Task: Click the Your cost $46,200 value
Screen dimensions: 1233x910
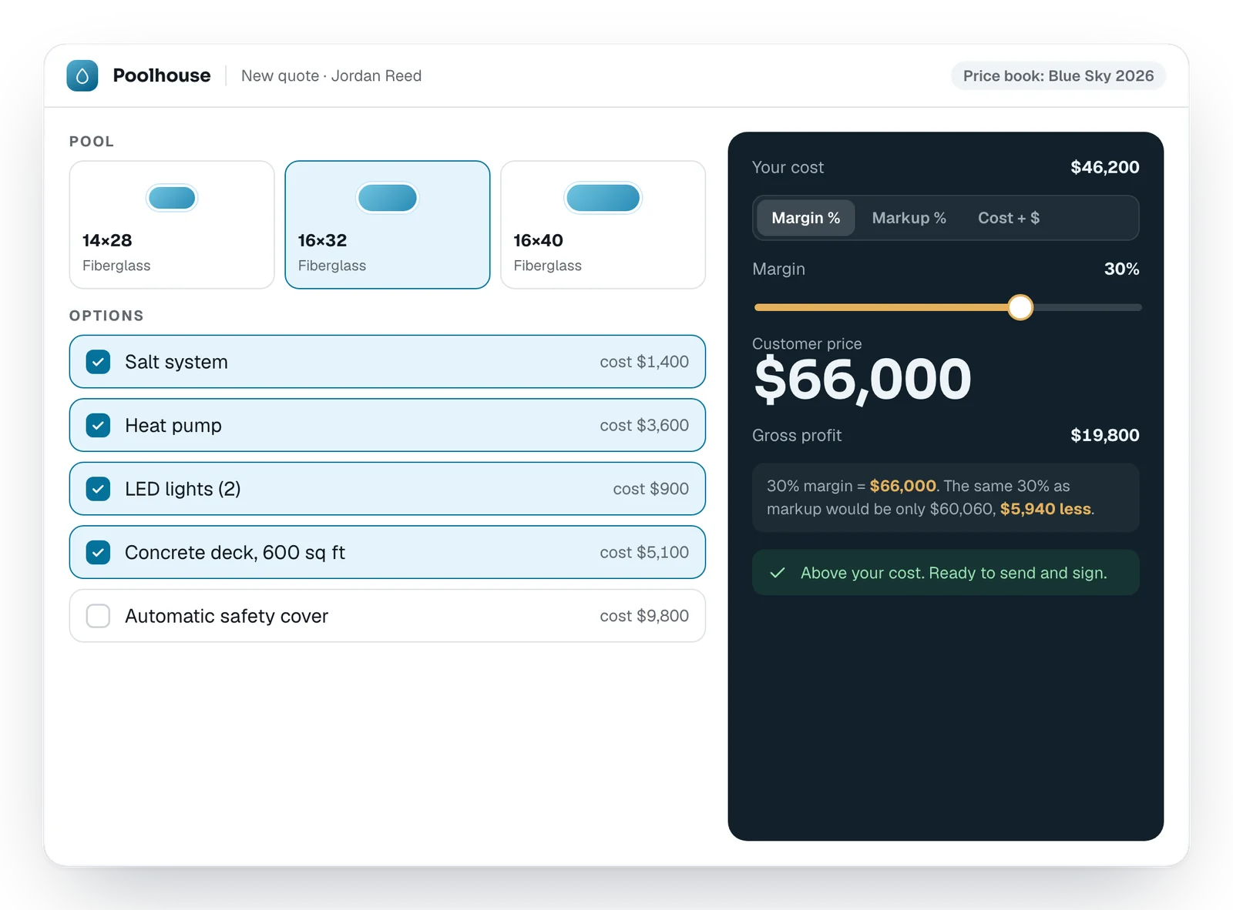Action: (1105, 167)
